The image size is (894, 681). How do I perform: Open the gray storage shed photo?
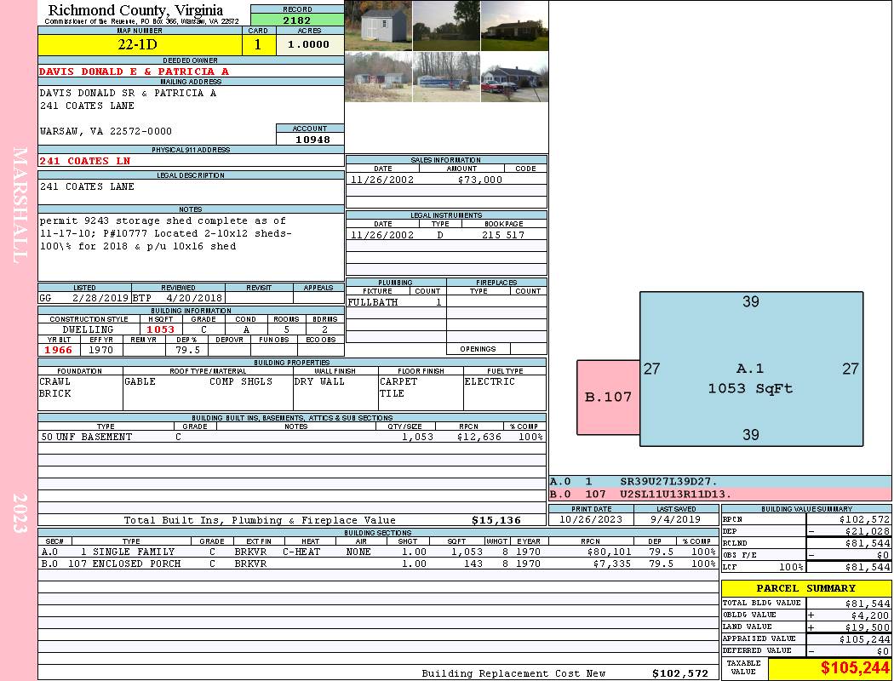[x=378, y=26]
